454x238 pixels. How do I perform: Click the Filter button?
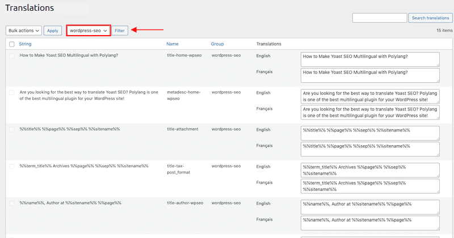pos(120,31)
